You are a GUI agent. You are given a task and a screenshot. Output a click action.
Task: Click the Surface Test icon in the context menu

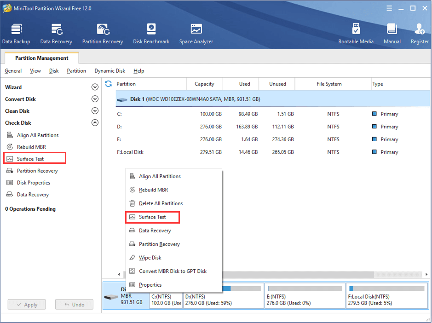click(x=132, y=217)
